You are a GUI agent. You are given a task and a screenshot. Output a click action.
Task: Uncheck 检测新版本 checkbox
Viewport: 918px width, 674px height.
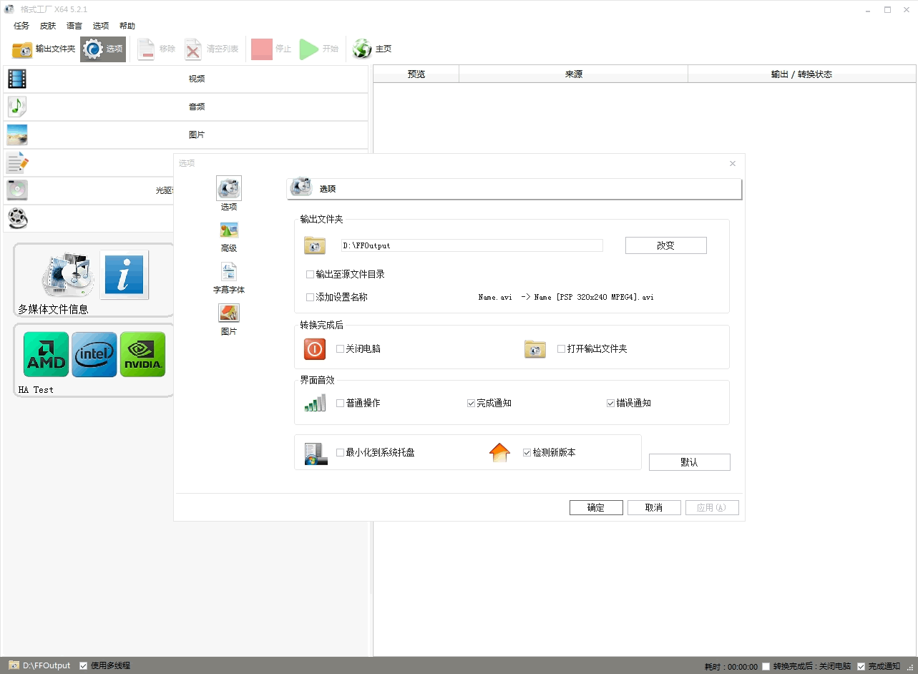(x=527, y=453)
